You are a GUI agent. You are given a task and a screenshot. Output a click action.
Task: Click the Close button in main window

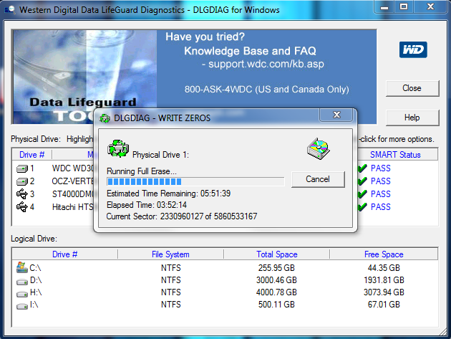pos(412,88)
